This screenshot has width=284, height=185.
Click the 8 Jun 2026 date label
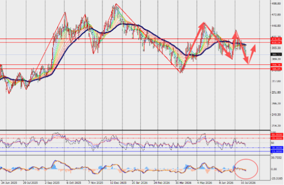(x=226, y=183)
